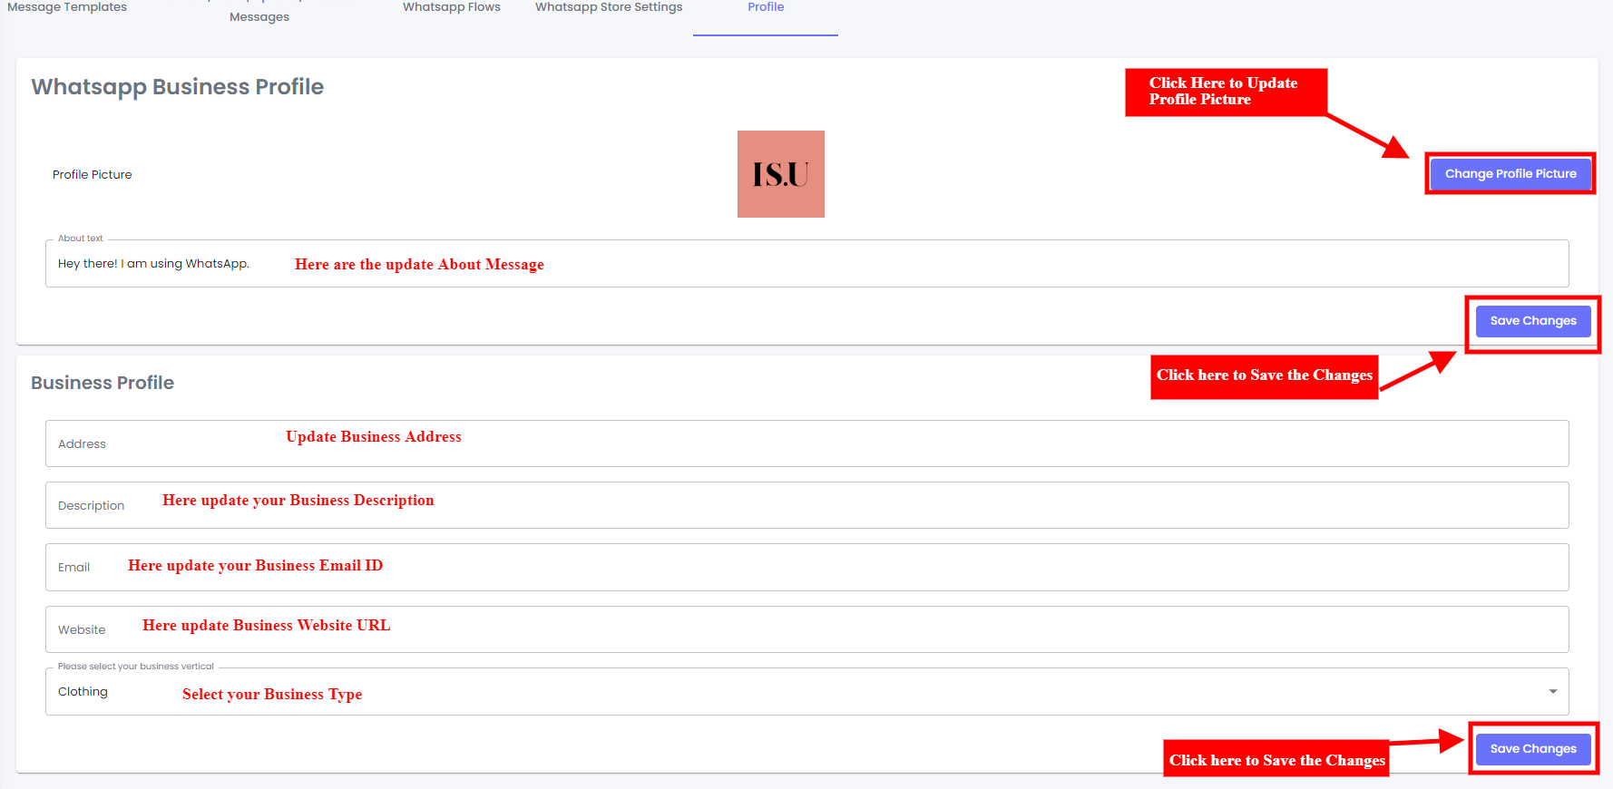Click the red 'Click Here to Update Profile Picture' callout

1225,92
